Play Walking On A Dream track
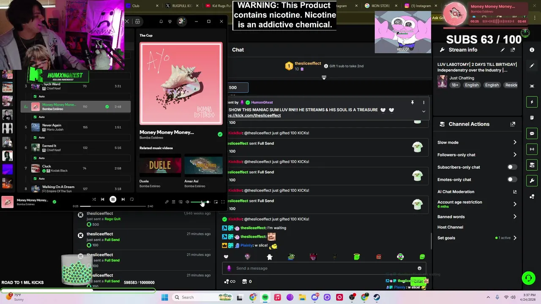541x304 pixels. (76, 188)
